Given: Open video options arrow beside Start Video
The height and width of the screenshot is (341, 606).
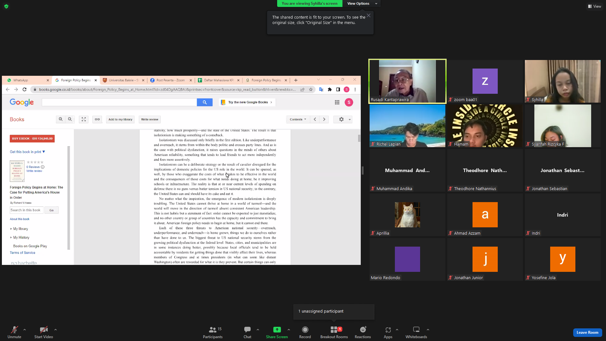Looking at the screenshot, I should (56, 330).
